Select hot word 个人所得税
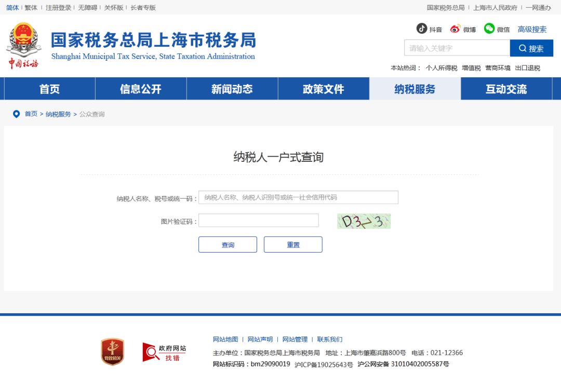This screenshot has width=561, height=391. coord(442,68)
